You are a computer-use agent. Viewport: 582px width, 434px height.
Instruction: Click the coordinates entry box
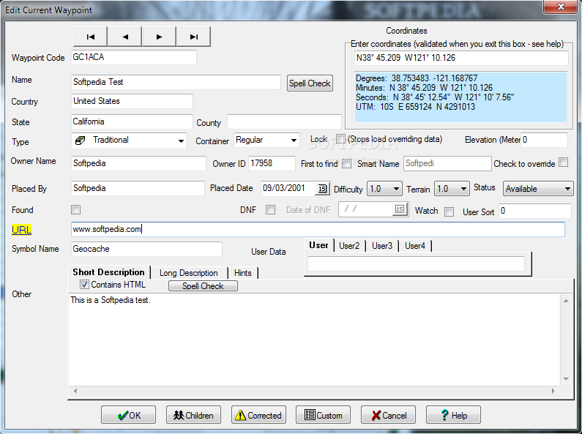tap(461, 59)
